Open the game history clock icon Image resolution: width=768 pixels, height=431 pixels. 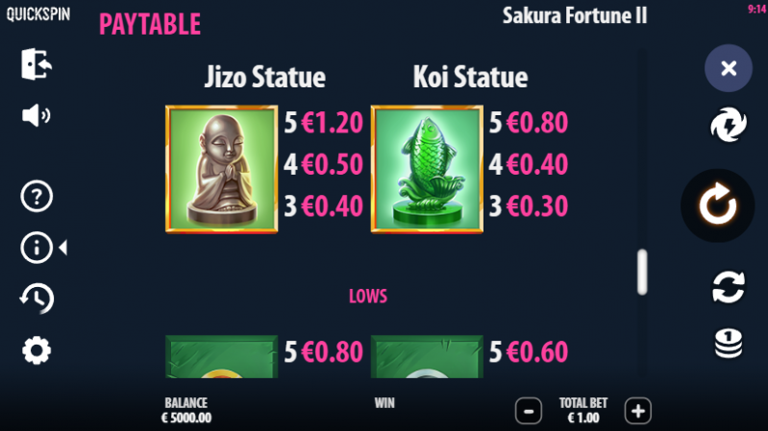(37, 299)
